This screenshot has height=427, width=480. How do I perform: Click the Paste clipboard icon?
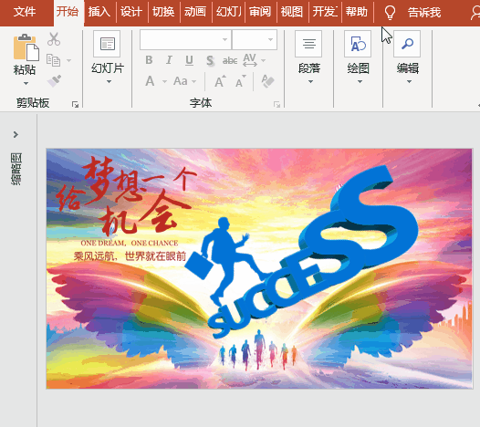tap(26, 47)
